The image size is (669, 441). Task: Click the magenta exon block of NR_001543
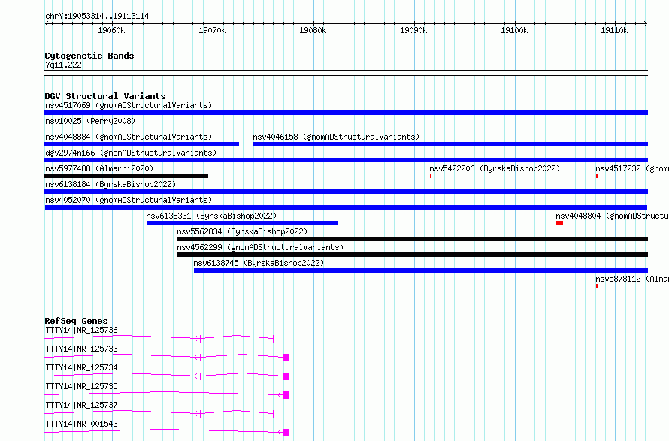click(x=286, y=433)
